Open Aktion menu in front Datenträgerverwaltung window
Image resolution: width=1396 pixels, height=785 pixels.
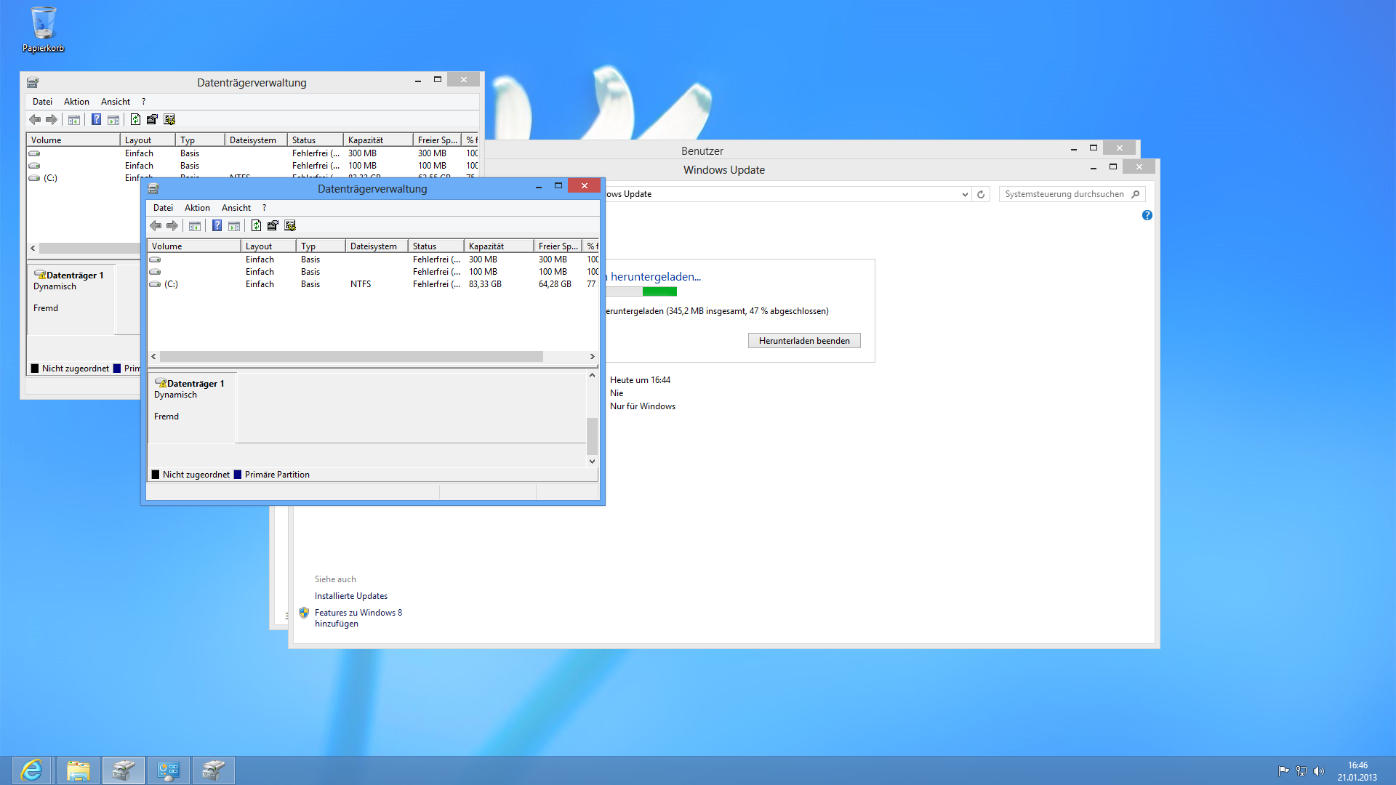point(197,208)
